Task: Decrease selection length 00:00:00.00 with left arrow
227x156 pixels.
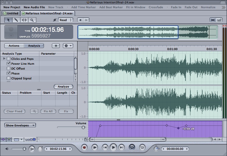Action: click(x=163, y=149)
